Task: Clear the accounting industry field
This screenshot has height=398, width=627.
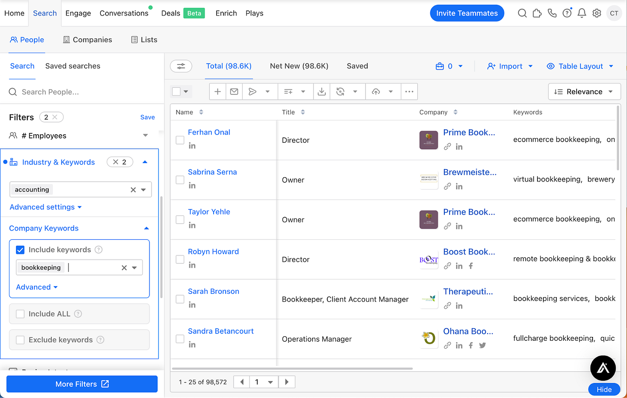Action: point(133,190)
